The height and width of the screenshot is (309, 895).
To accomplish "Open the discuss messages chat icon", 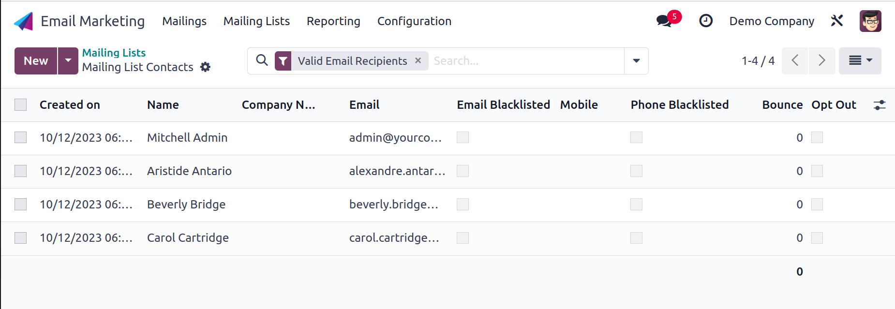I will 664,21.
